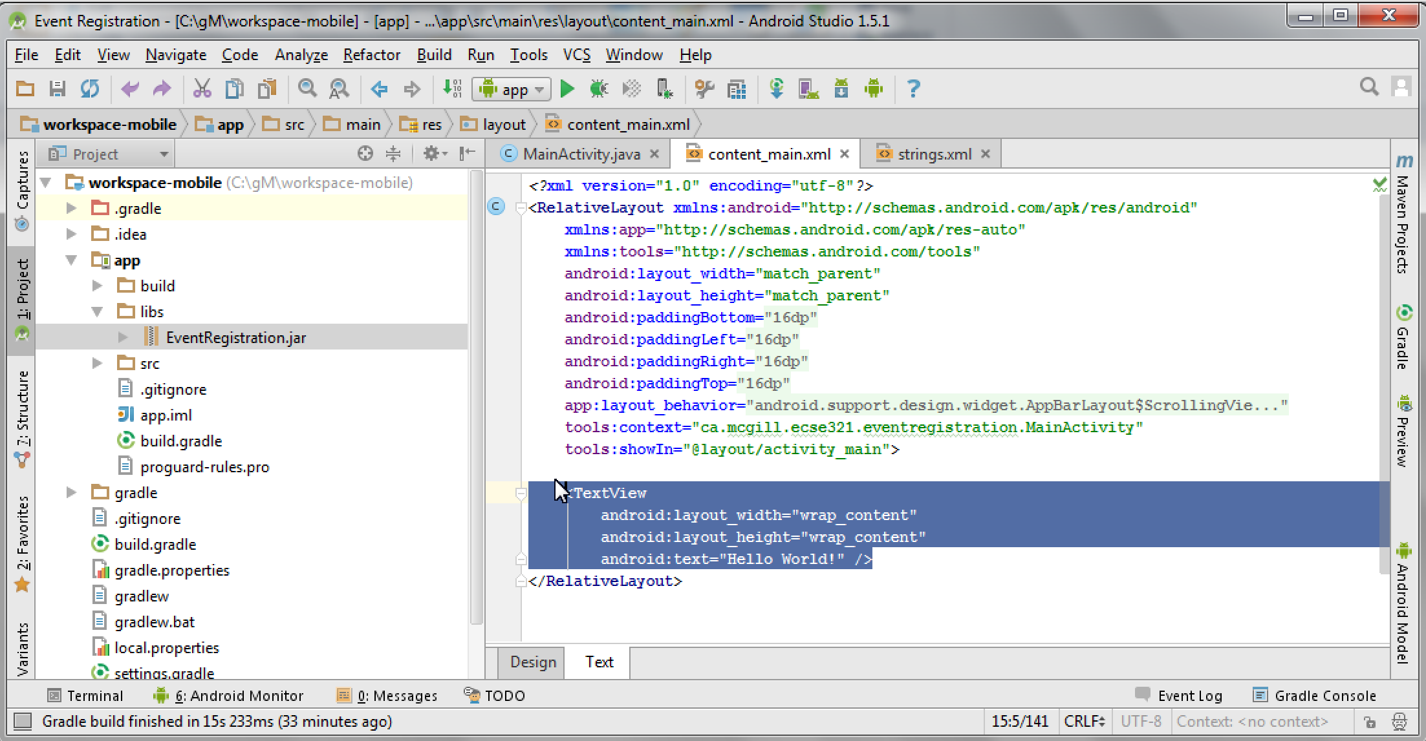1426x741 pixels.
Task: Click Scroll from Source target icon
Action: pos(365,154)
